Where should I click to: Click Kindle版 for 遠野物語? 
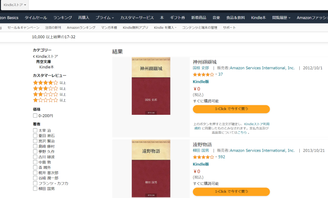pos(201,164)
